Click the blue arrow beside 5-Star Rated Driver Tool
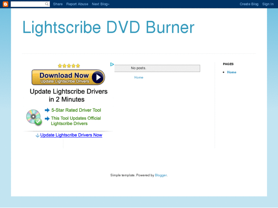The image size is (278, 208). [47, 110]
